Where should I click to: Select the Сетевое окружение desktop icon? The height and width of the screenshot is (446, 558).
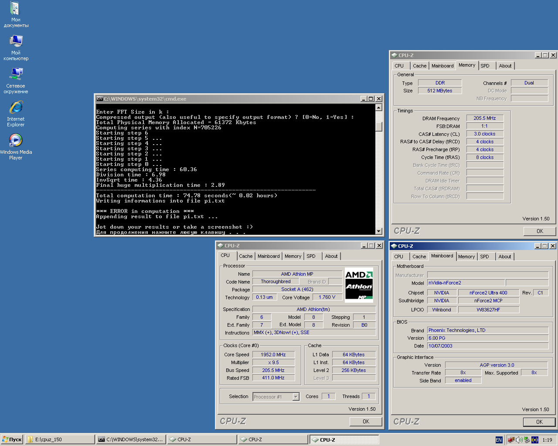(x=16, y=81)
